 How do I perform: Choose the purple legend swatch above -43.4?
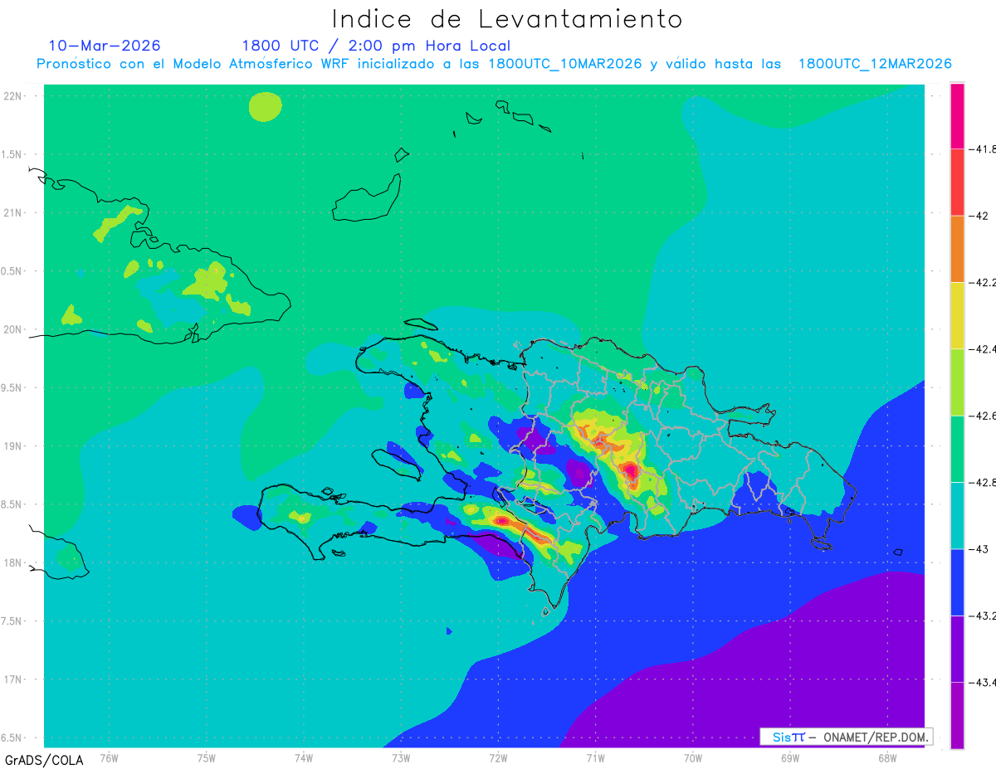(957, 649)
